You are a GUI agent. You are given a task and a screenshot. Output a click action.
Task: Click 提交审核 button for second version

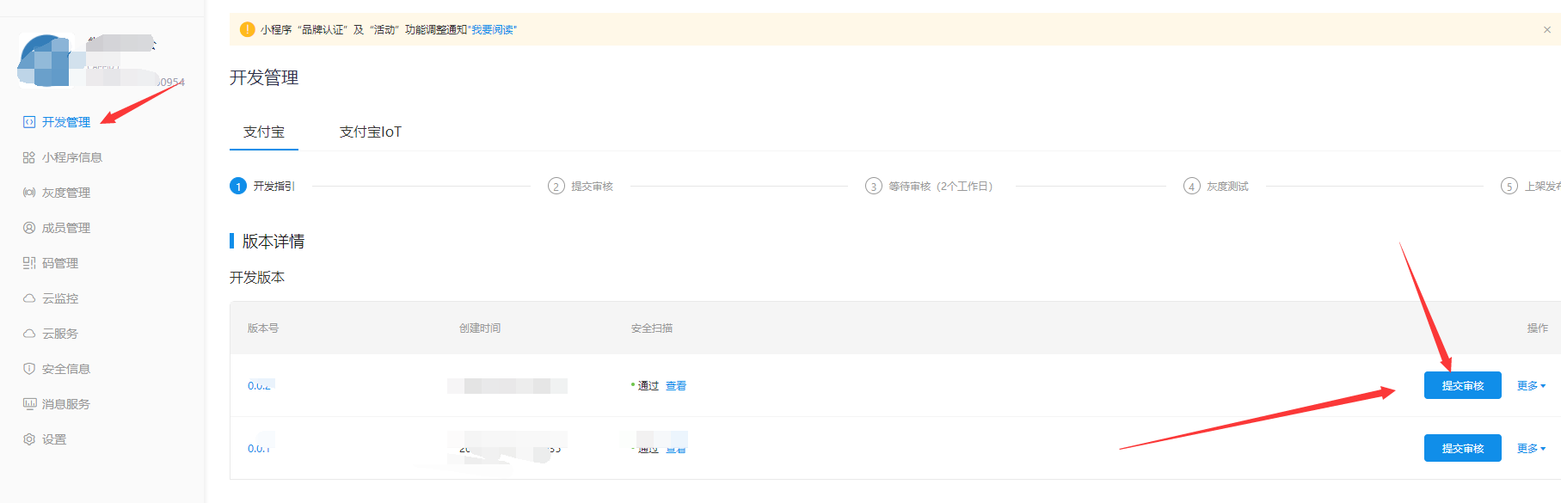[x=1462, y=449]
